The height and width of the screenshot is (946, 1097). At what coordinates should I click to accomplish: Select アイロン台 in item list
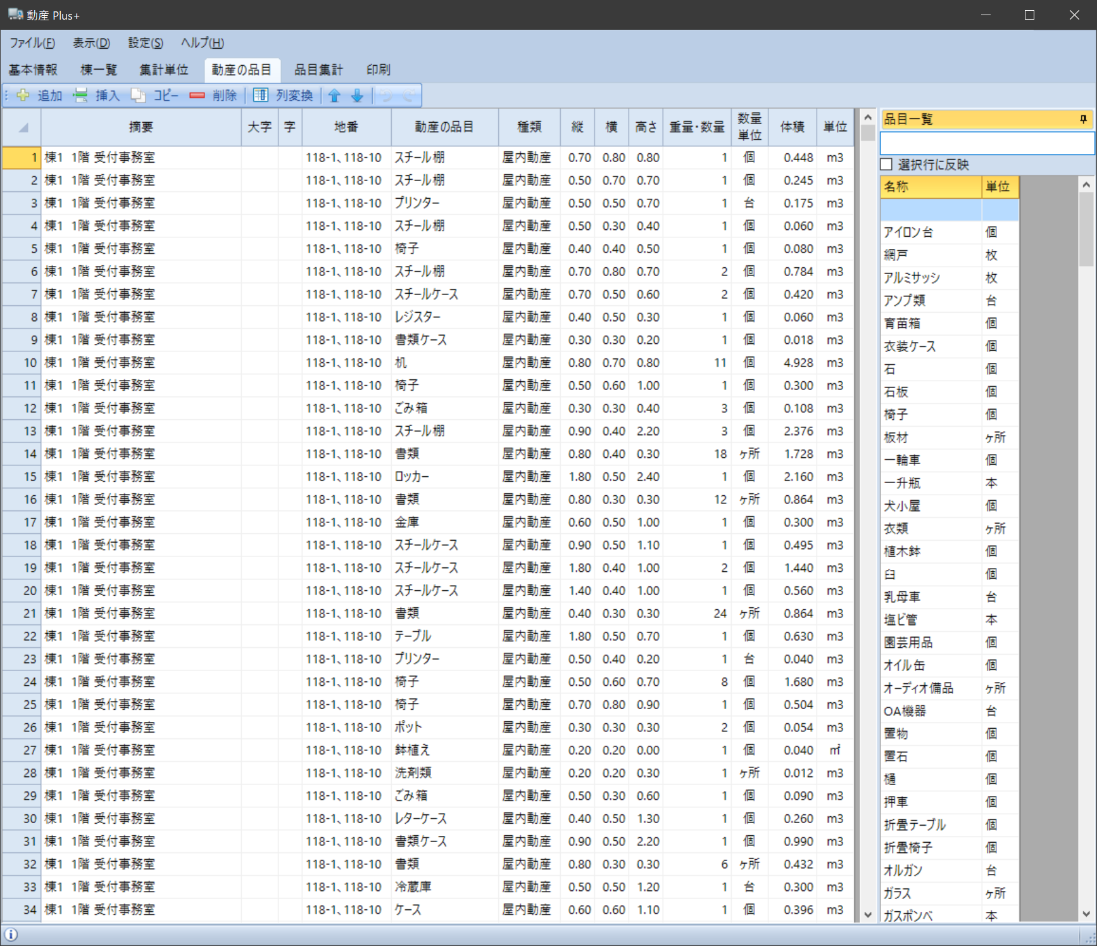coord(931,232)
